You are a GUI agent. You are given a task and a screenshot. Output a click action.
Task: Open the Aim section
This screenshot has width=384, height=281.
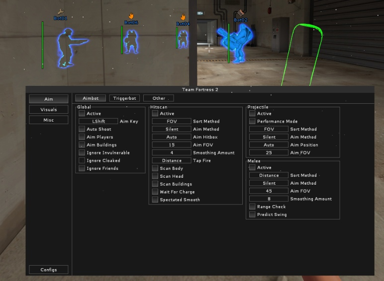(x=48, y=99)
